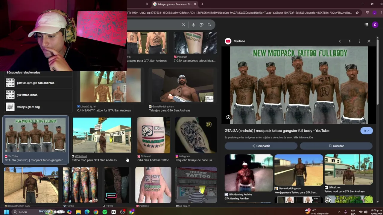Viewport: 383px width, 215px height.
Task: Open the YouTube source icon in the preview header
Action: point(228,41)
